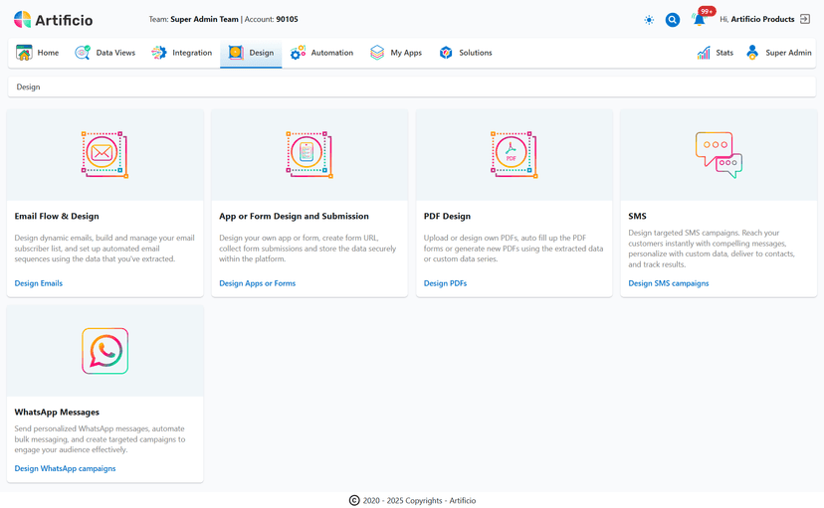Click the logout icon beside Artificio Products
Image resolution: width=824 pixels, height=508 pixels.
805,19
